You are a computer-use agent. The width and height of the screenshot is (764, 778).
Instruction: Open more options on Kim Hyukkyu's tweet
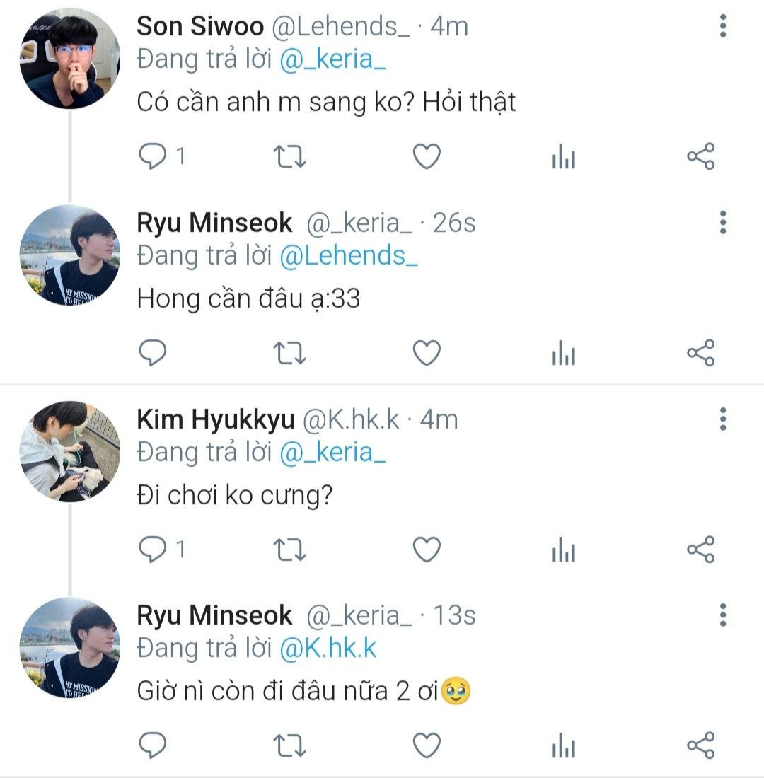click(x=723, y=419)
